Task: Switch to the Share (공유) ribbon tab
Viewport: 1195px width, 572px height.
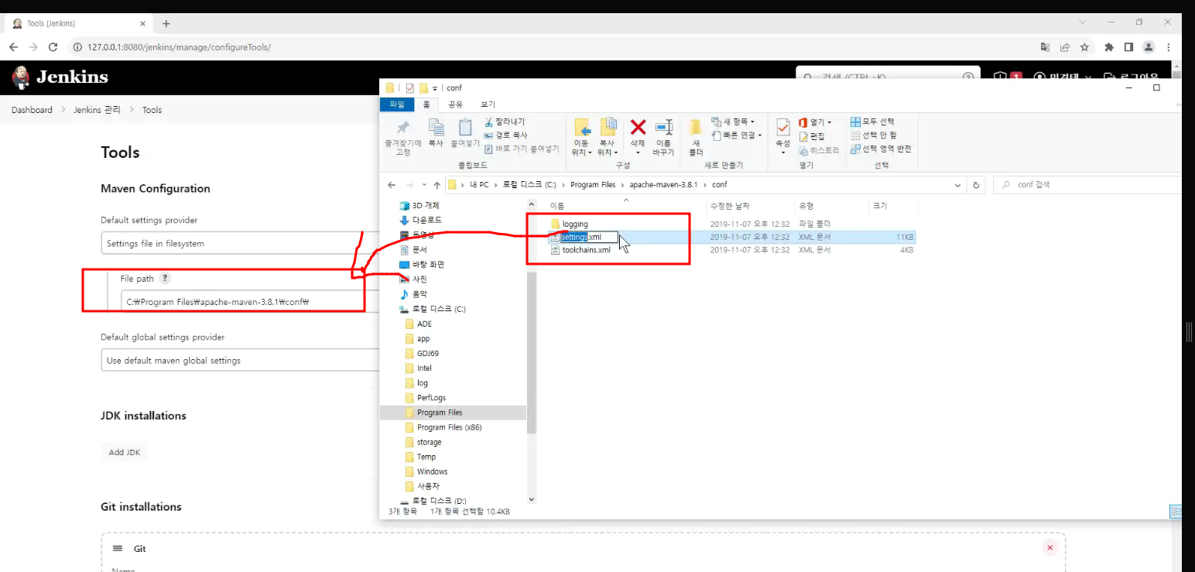Action: 455,104
